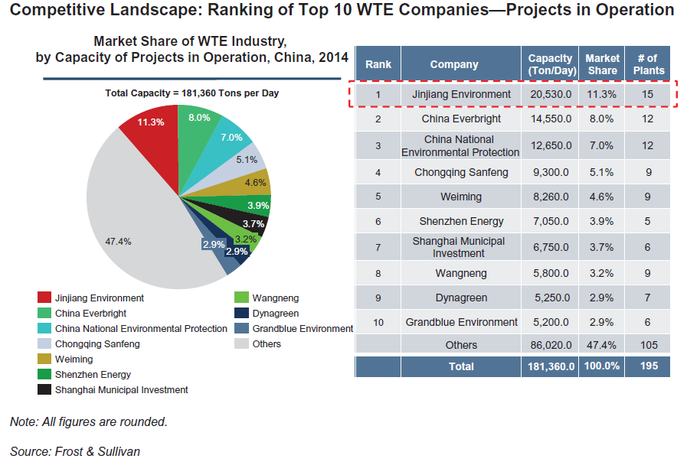This screenshot has width=687, height=462.
Task: Click the Weiming company table cell
Action: [x=461, y=197]
